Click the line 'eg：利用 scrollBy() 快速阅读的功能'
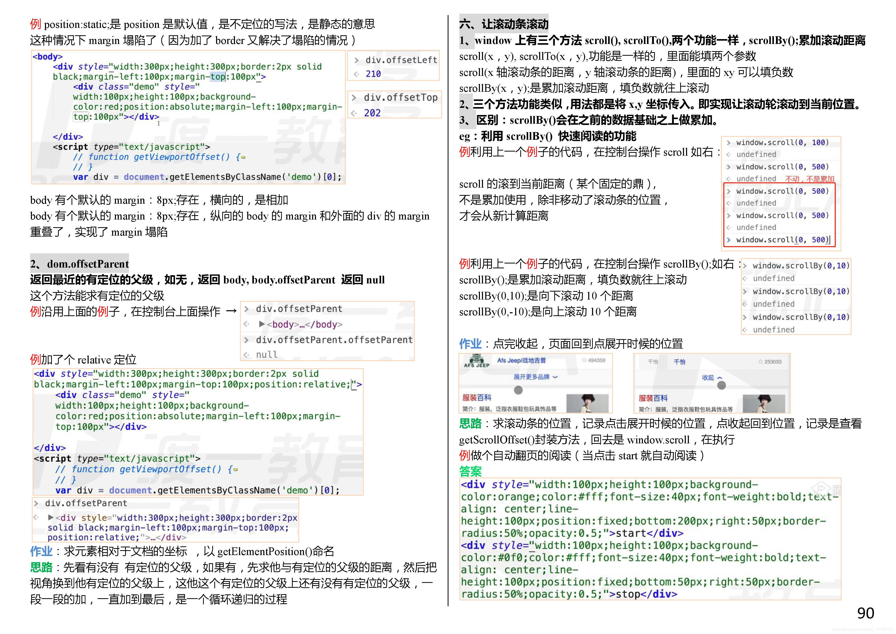Viewport: 896px width, 634px height. 548,136
